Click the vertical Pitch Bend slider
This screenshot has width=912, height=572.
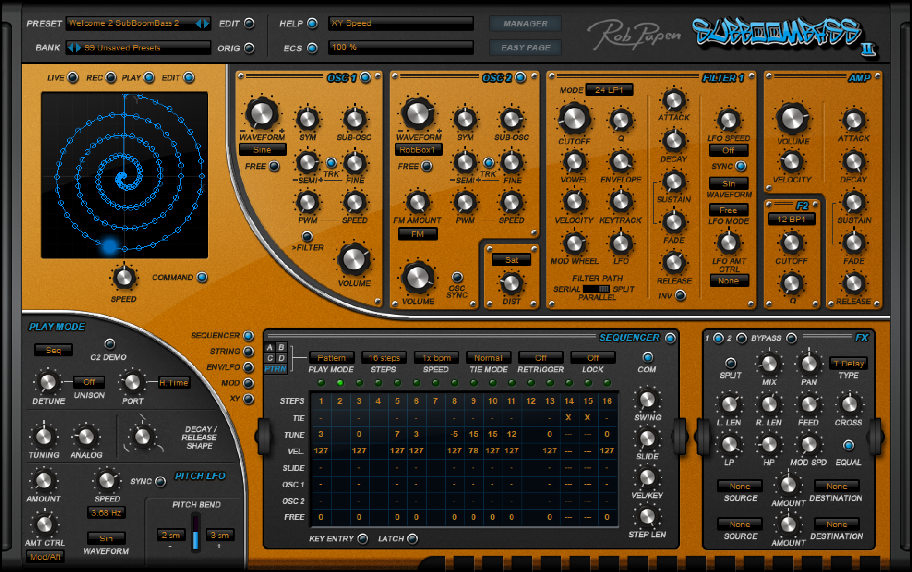195,533
